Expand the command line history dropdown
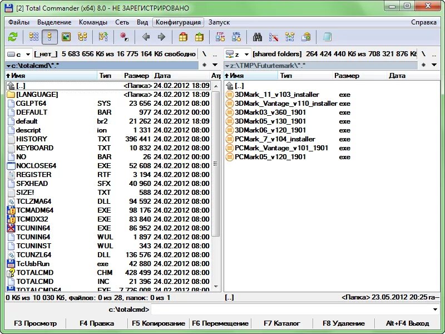 [x=435, y=310]
